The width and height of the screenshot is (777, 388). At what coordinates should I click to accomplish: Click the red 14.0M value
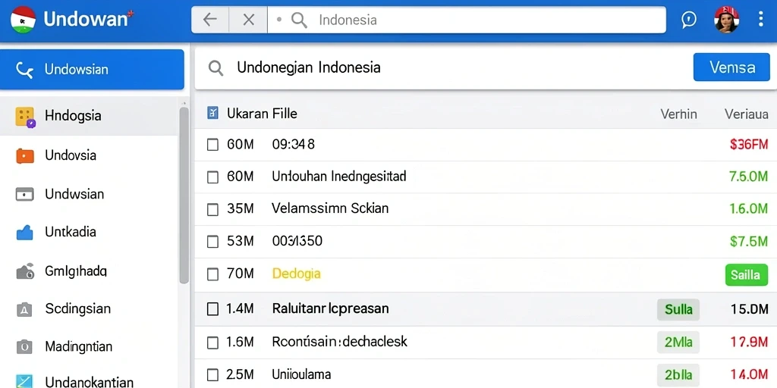[x=748, y=374]
